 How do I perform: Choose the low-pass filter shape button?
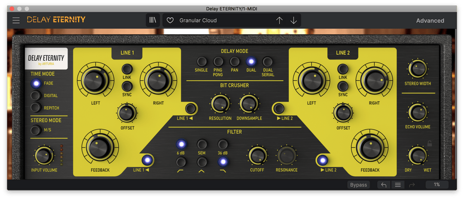coord(223,162)
